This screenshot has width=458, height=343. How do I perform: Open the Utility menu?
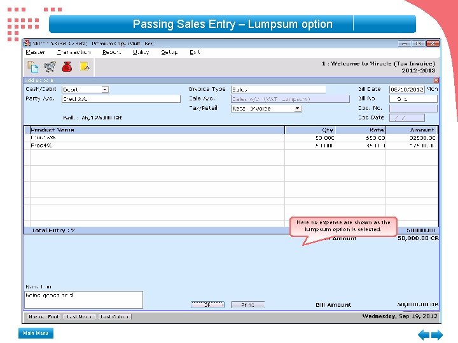(141, 52)
